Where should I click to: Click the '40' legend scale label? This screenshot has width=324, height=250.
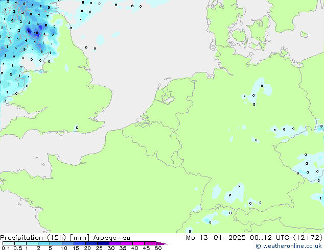point(134,248)
